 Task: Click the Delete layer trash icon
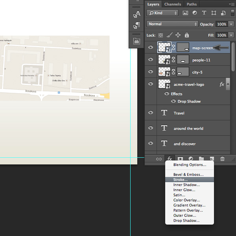click(x=222, y=159)
